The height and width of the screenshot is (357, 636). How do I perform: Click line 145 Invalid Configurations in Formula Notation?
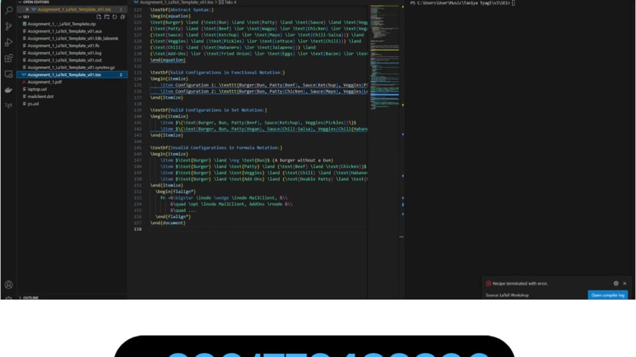[x=216, y=148]
